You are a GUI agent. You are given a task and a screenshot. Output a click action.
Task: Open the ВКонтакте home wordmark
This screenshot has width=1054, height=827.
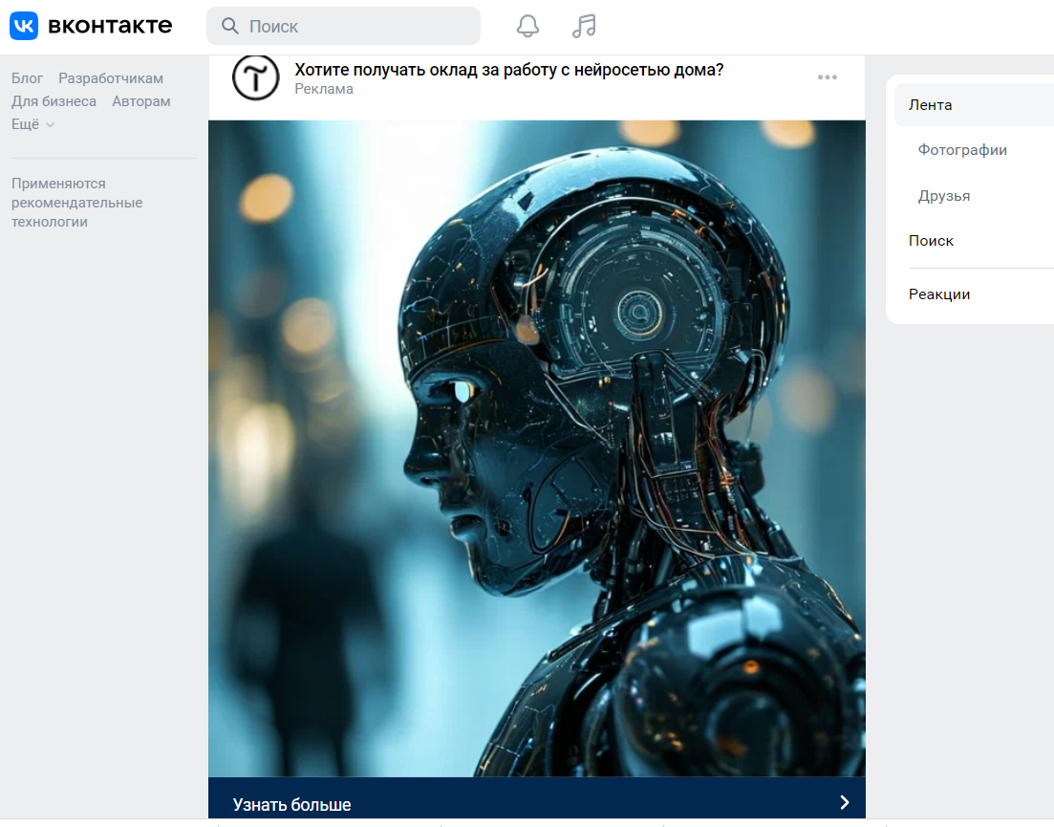click(110, 26)
